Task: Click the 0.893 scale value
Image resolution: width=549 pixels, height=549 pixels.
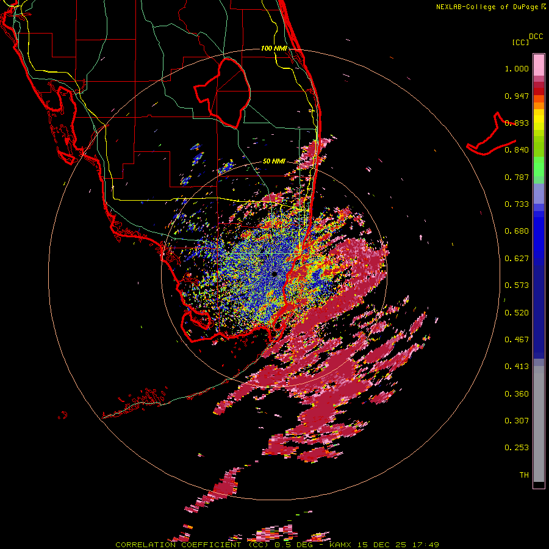Action: click(517, 123)
